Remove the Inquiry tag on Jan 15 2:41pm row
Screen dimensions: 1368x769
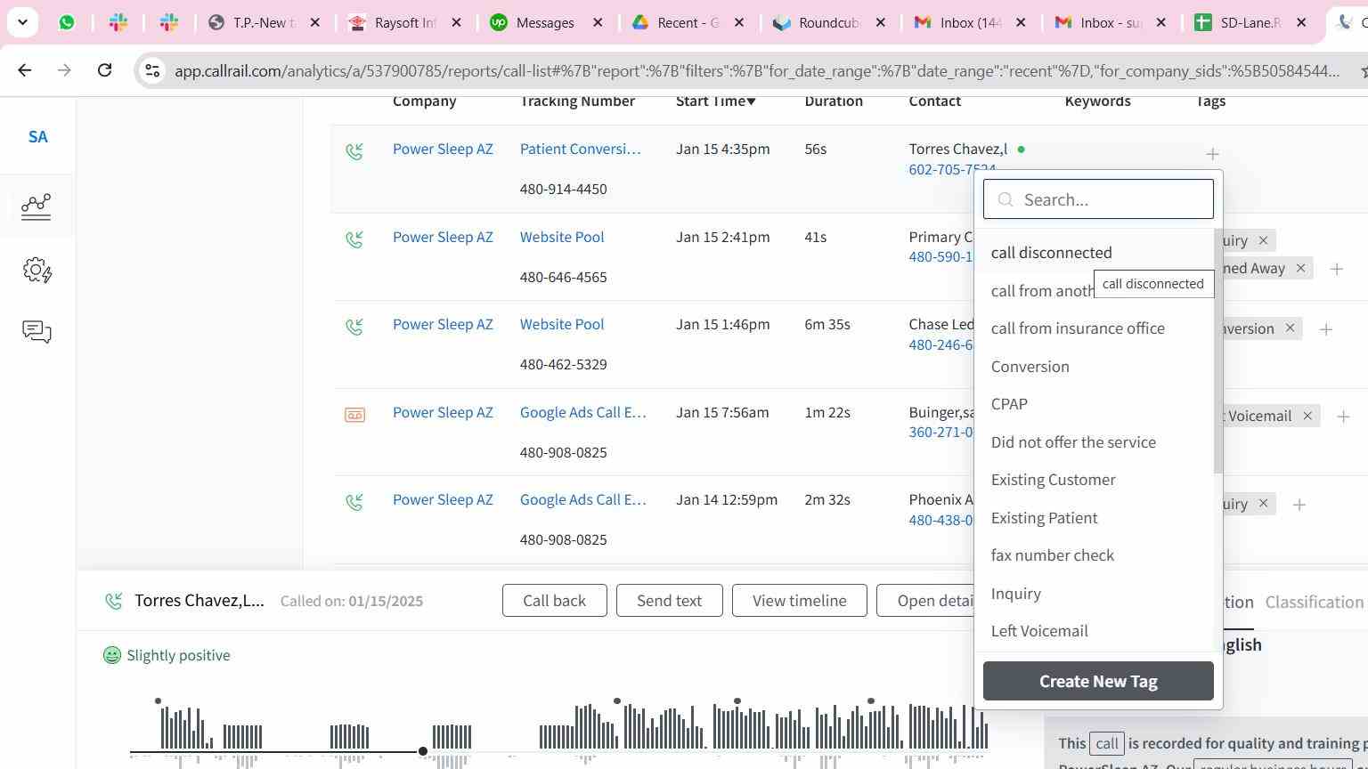point(1263,240)
